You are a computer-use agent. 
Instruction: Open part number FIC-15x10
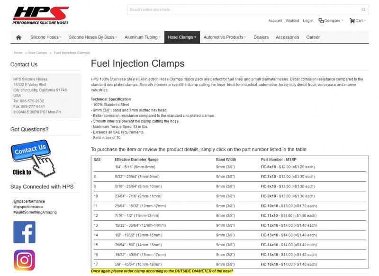click(x=270, y=255)
